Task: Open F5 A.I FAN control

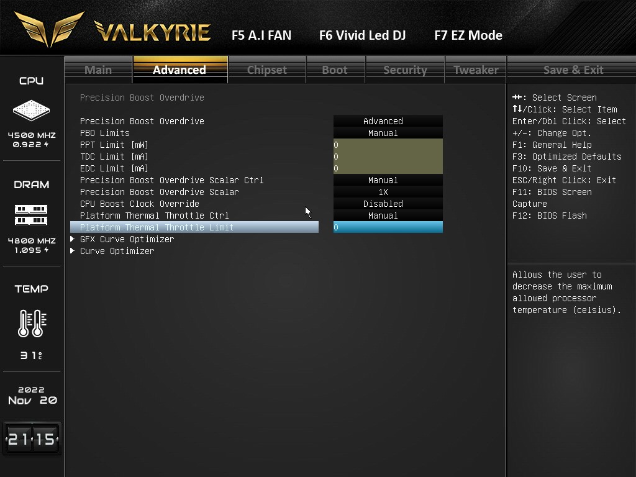Action: [261, 35]
